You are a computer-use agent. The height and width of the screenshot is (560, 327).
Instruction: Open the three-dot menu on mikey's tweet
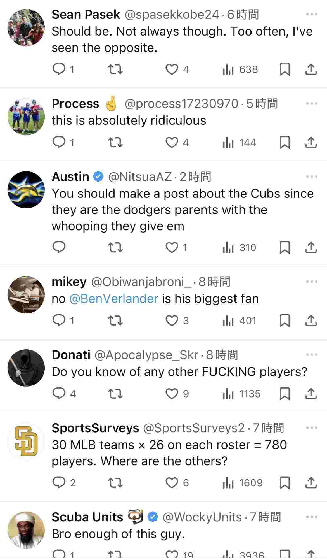[312, 282]
